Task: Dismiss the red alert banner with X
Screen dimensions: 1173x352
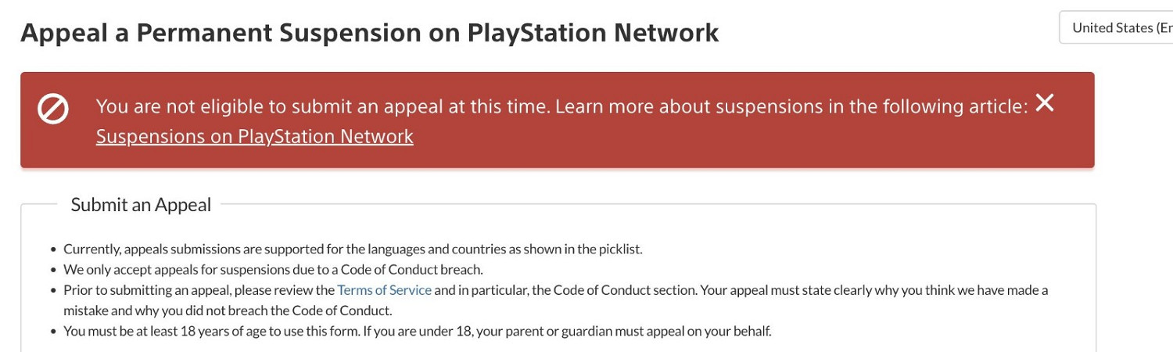Action: coord(1045,102)
